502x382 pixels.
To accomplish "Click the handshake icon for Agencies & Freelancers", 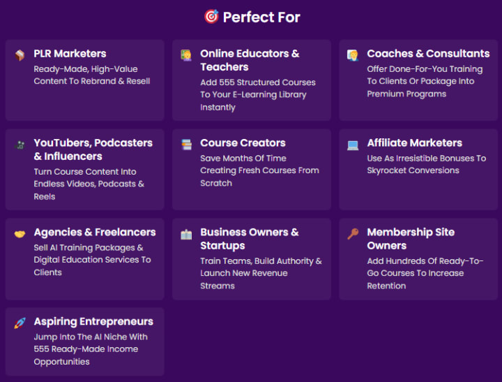I will pos(20,234).
